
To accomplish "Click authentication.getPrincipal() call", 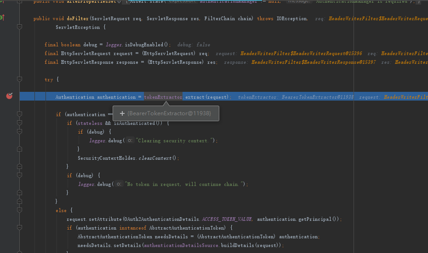I will [x=297, y=219].
